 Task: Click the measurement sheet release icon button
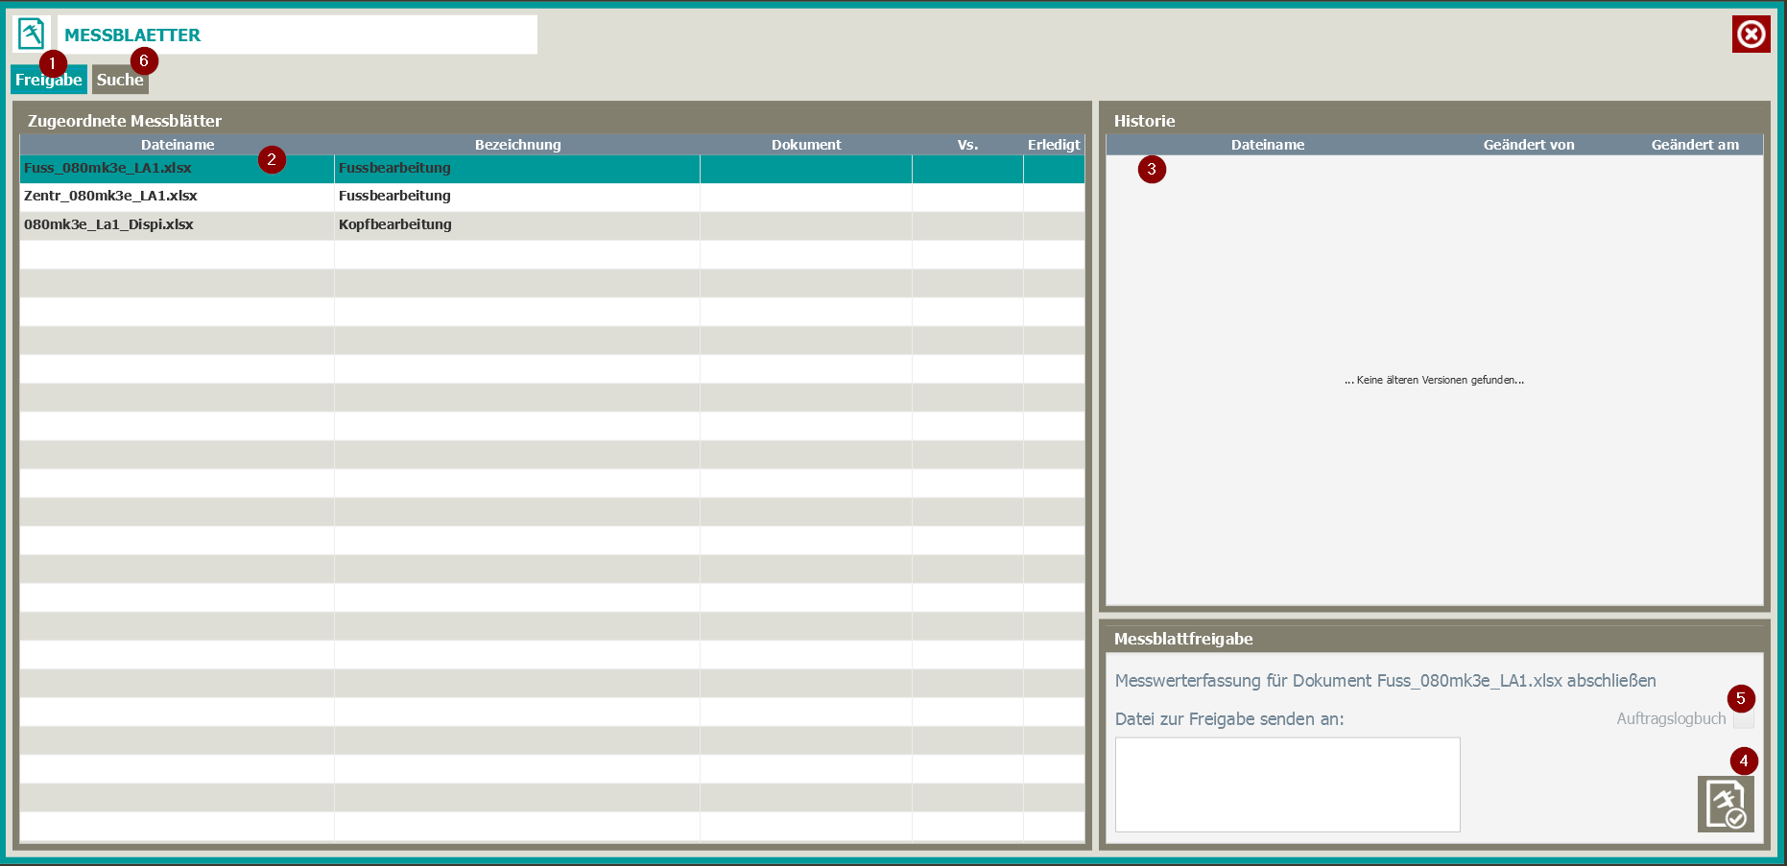click(x=1725, y=804)
